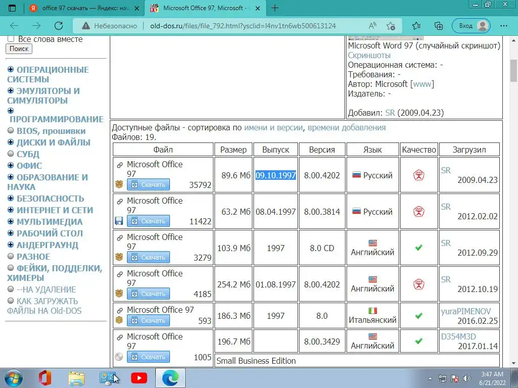Click the Not secure warning icon

(86, 26)
